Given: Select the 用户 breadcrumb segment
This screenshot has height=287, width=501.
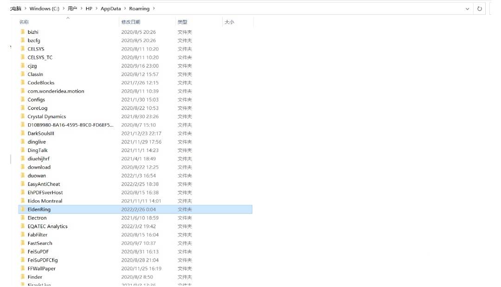Looking at the screenshot, I should (72, 9).
